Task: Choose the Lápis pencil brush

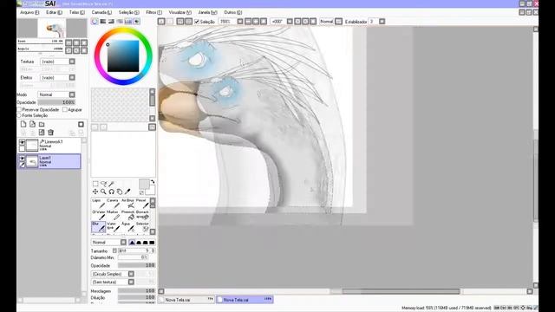Action: 98,204
